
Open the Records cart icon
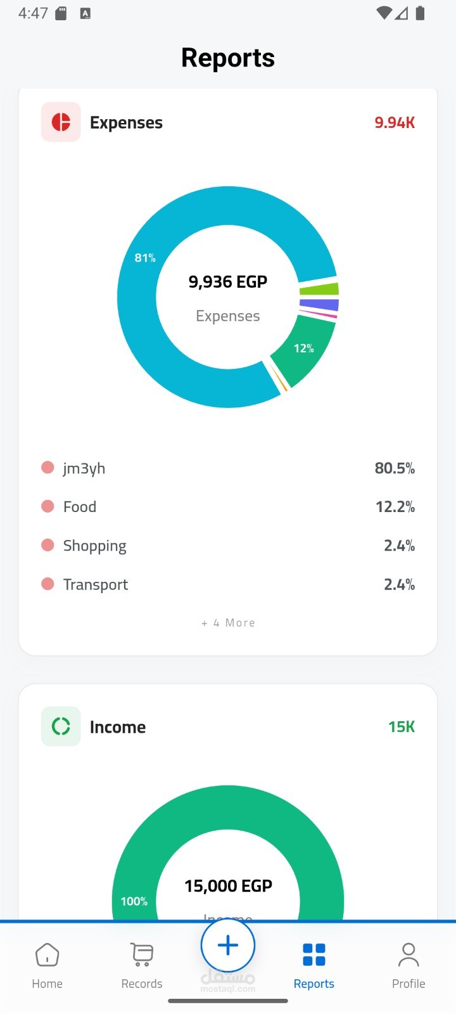[x=142, y=955]
